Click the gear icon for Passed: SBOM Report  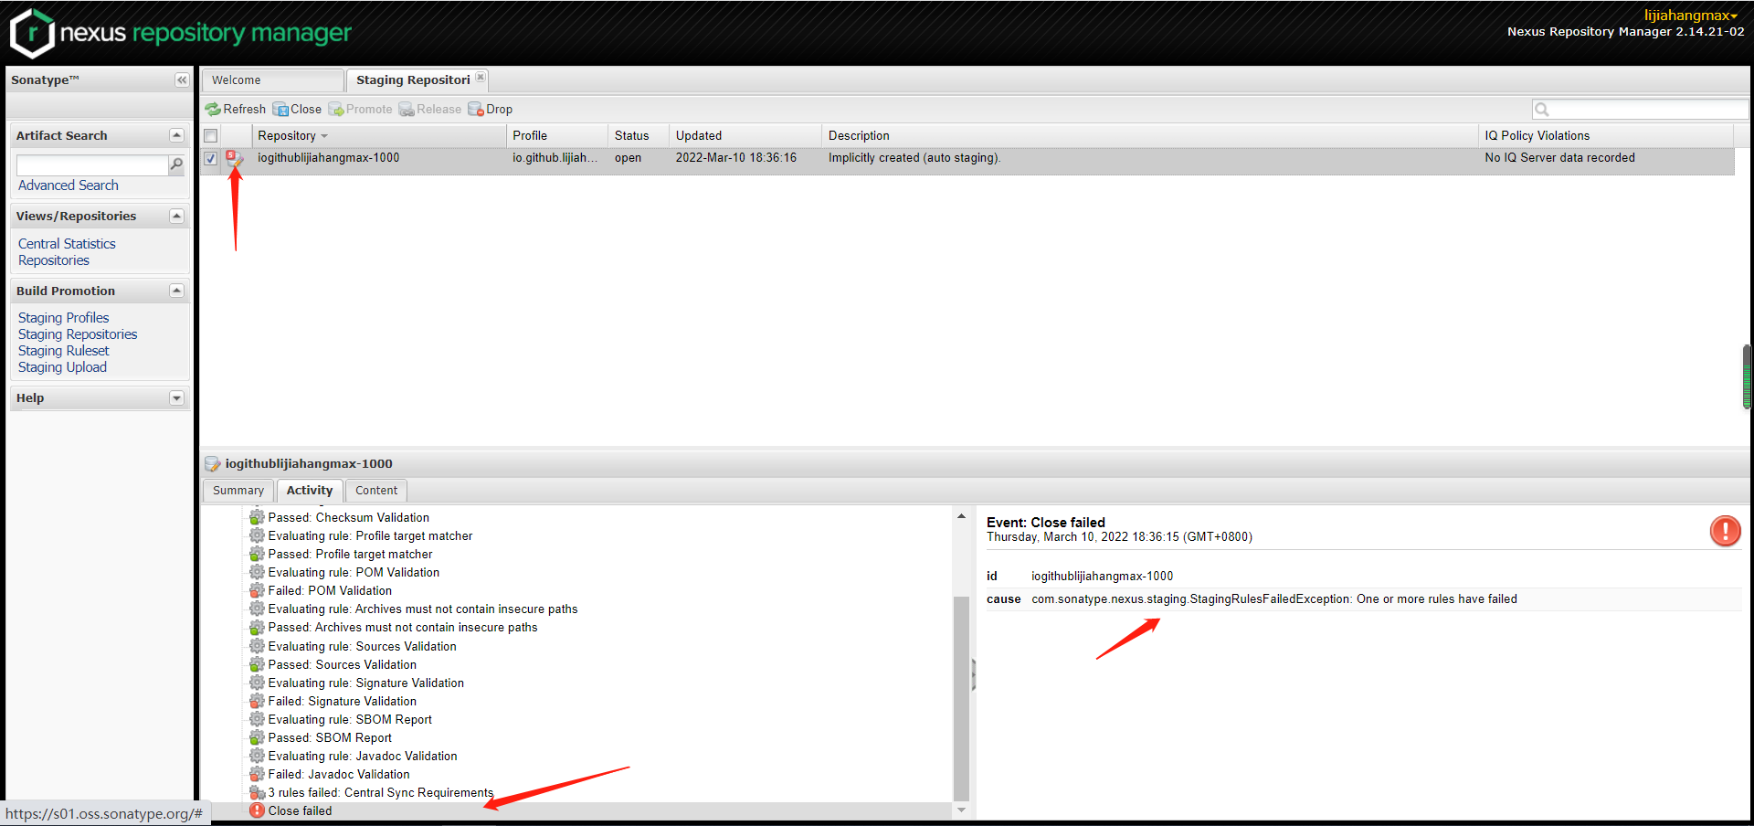(257, 737)
